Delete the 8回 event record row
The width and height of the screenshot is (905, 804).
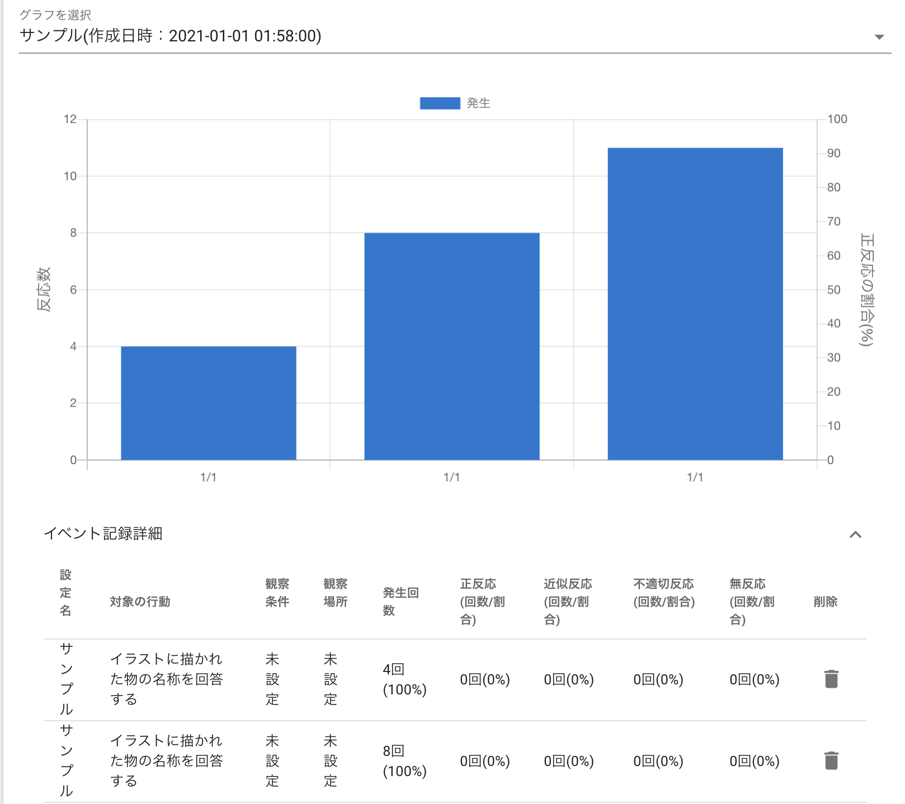coord(831,761)
